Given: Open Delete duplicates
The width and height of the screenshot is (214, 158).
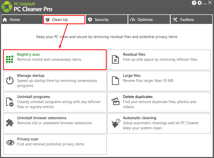Looking at the screenshot, I should pos(159,102).
